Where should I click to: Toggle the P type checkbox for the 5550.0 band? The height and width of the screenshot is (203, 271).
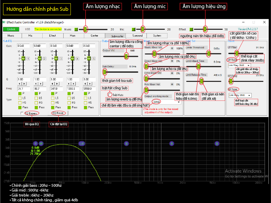point(85,93)
